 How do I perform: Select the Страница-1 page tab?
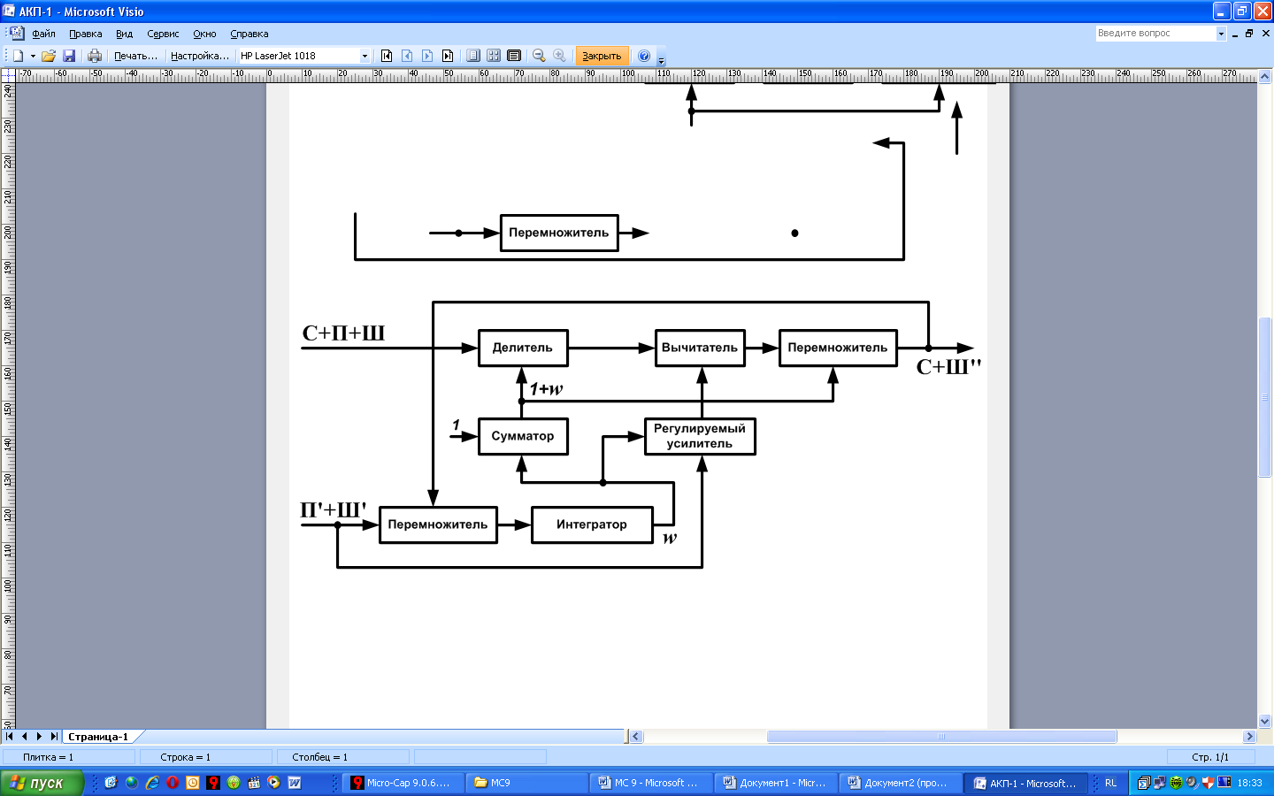pos(98,736)
